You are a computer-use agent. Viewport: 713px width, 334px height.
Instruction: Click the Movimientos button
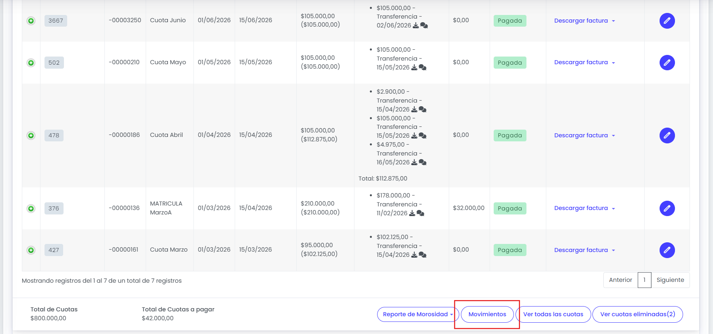tap(487, 314)
